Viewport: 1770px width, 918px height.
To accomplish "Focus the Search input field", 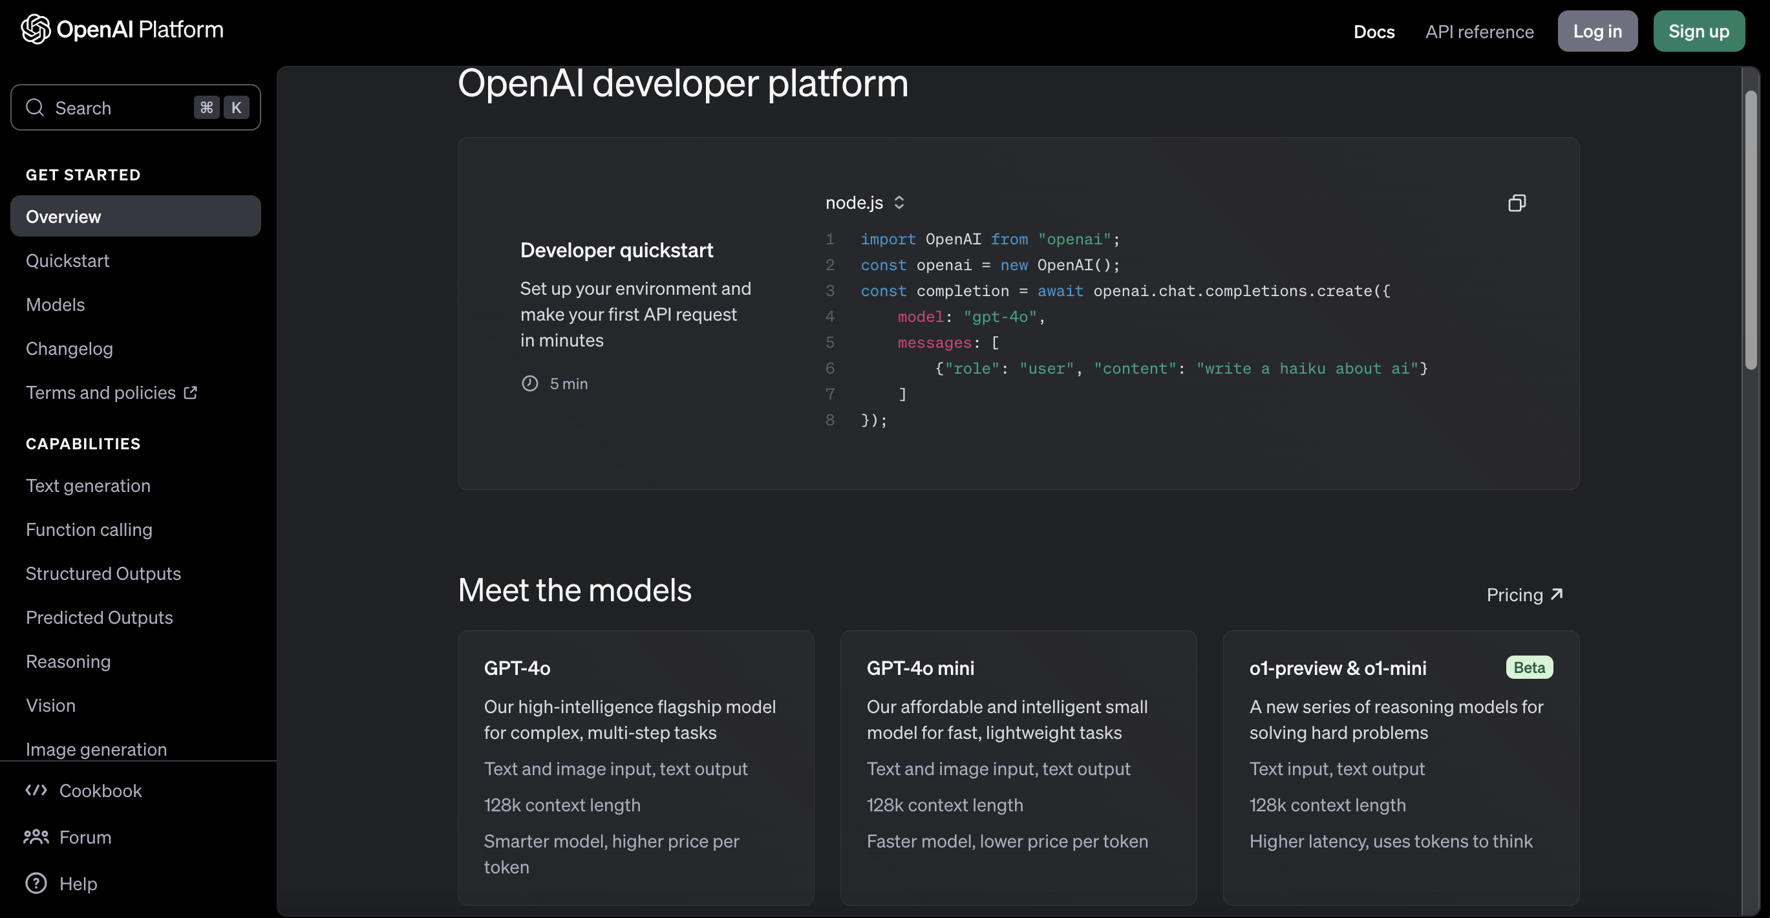I will point(135,107).
